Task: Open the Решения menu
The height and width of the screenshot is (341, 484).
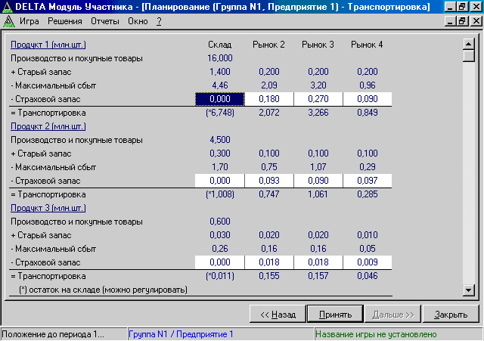Action: [65, 21]
